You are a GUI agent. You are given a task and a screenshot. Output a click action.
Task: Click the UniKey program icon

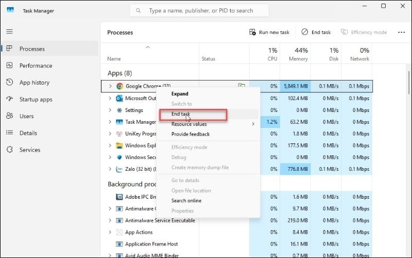(x=119, y=134)
